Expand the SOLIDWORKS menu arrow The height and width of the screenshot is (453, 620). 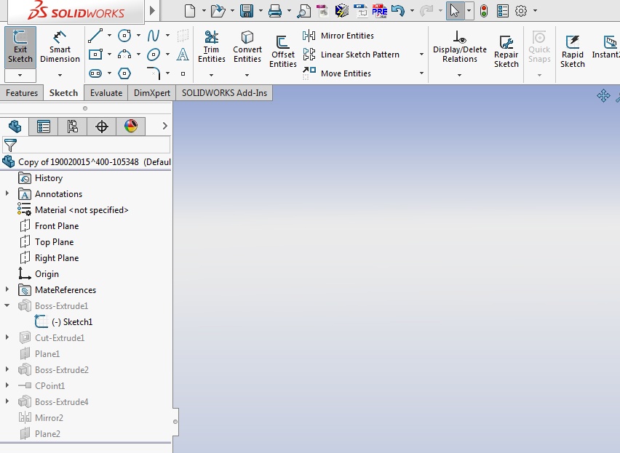click(152, 11)
